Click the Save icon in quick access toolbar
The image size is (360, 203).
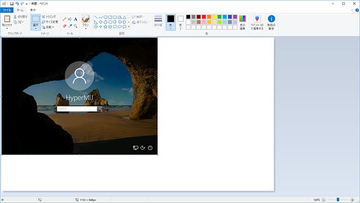click(x=11, y=4)
